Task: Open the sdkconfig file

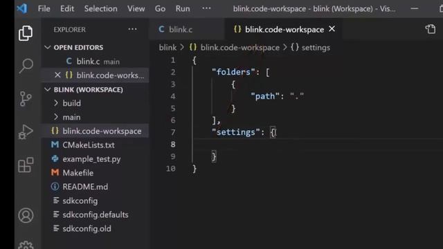Action: coord(80,201)
